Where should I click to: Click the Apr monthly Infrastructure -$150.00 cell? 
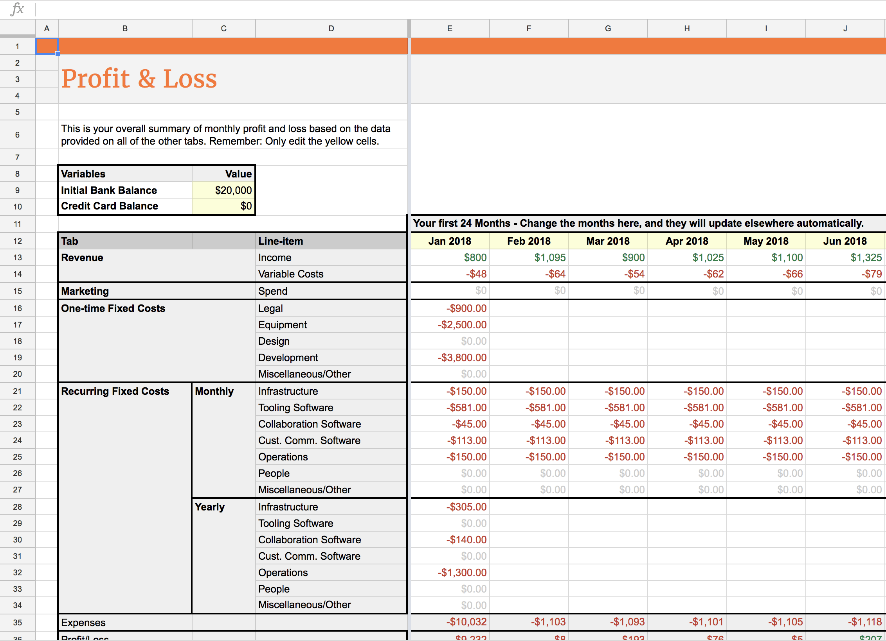(x=687, y=391)
